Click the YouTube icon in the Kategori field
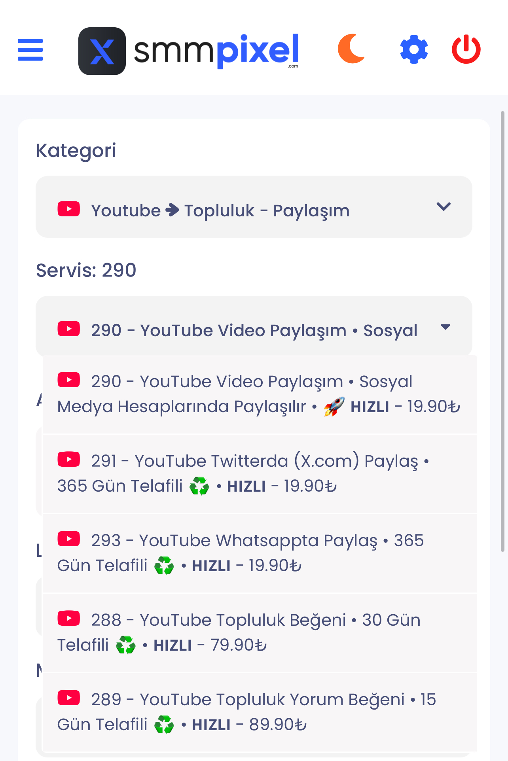 point(69,209)
